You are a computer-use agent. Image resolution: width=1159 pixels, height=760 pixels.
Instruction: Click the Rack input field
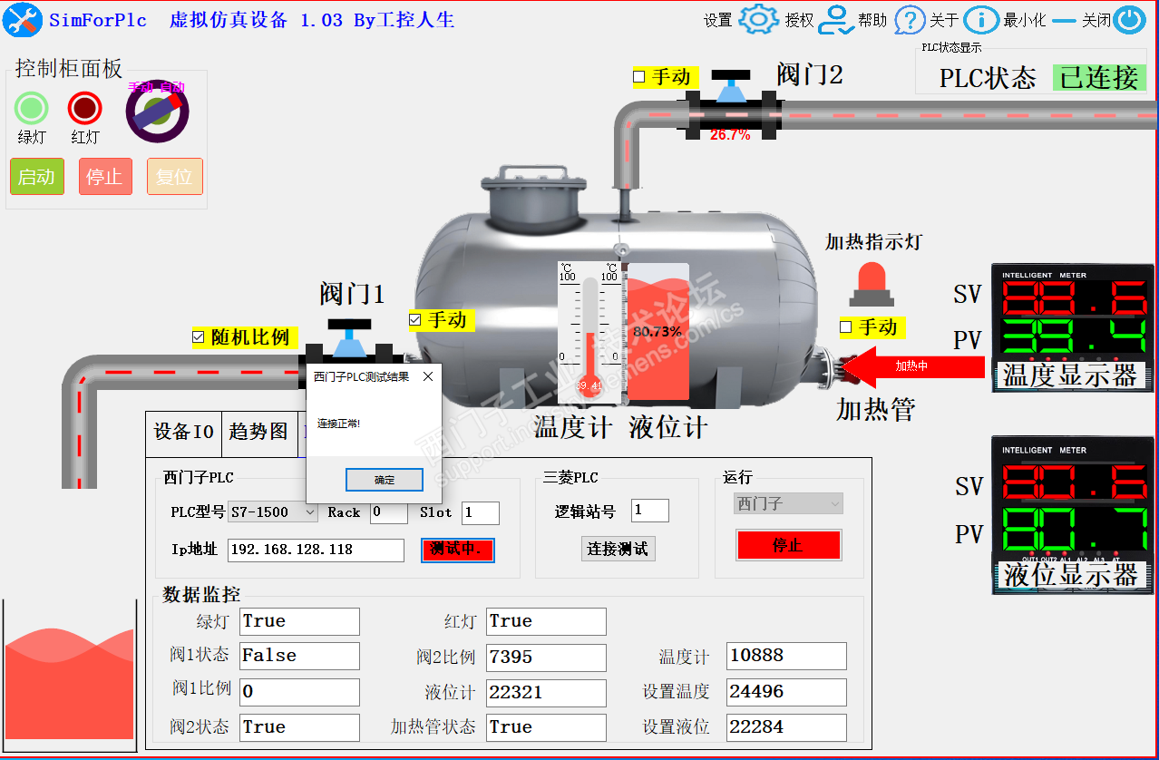click(x=389, y=512)
